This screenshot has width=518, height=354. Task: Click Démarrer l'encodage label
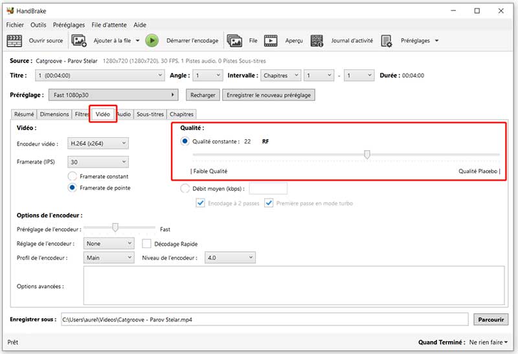tap(192, 41)
